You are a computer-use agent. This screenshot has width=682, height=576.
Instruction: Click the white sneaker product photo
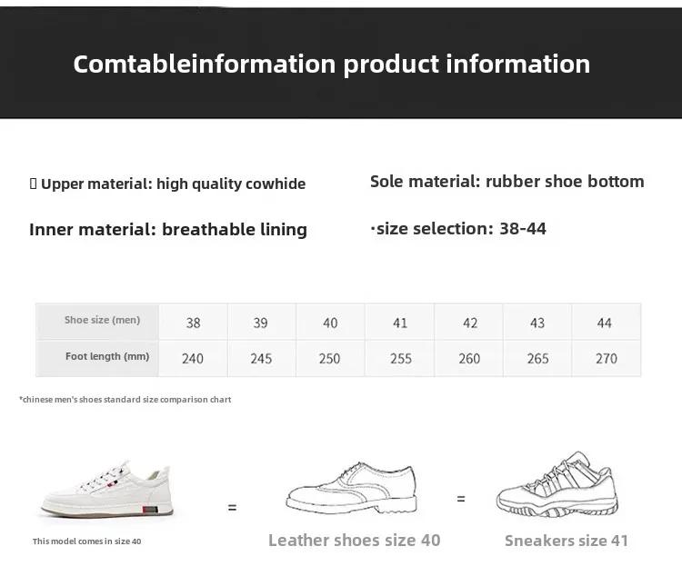(x=107, y=489)
